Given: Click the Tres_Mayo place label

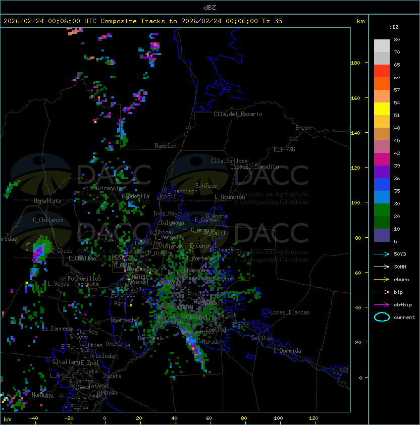Looking at the screenshot, I should pos(167,214).
